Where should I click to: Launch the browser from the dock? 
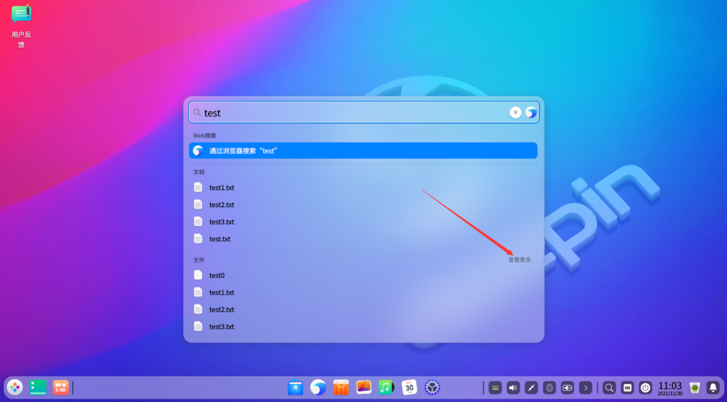click(x=318, y=387)
